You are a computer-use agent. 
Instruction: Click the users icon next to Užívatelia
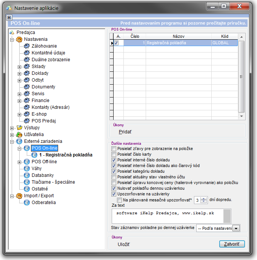(19, 135)
